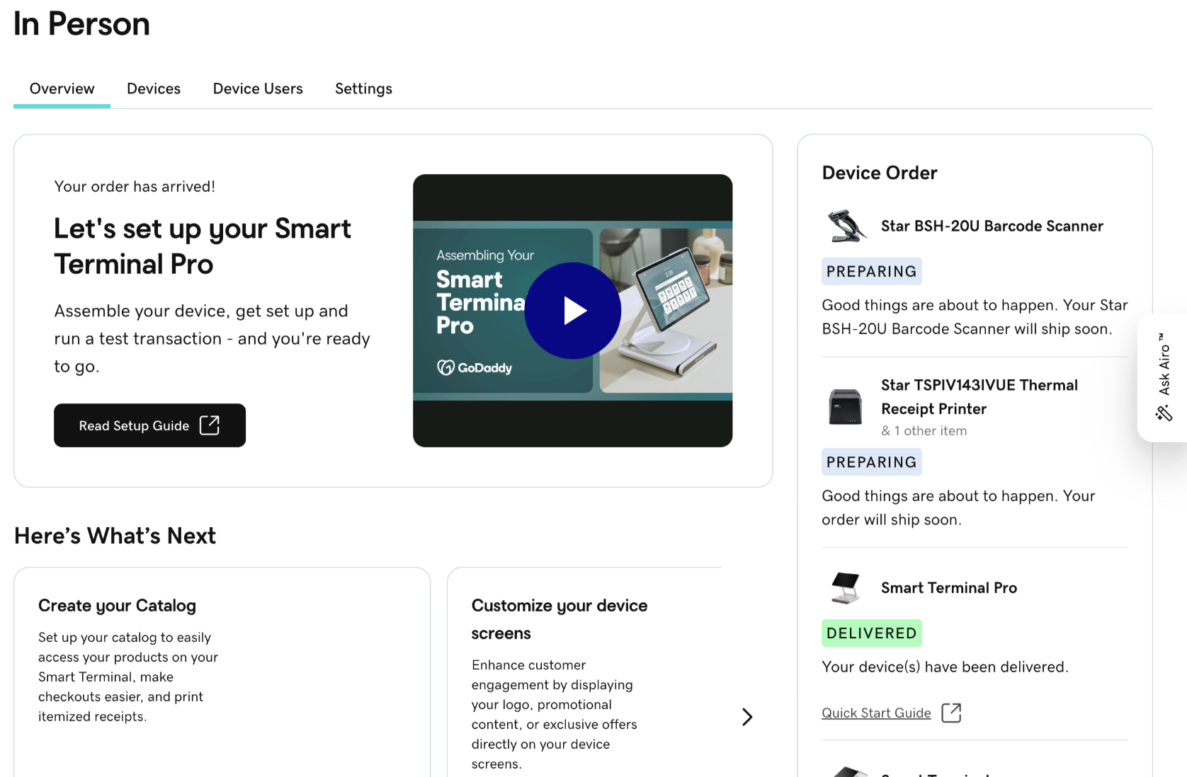Click the Star BSH-20U Barcode Scanner title
Screen dimensions: 1187x777
992,226
